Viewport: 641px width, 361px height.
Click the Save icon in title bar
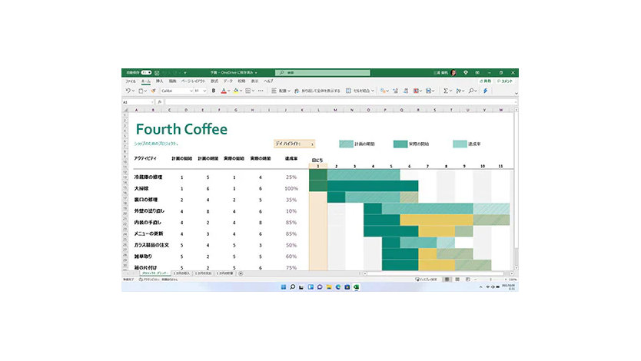tap(157, 73)
